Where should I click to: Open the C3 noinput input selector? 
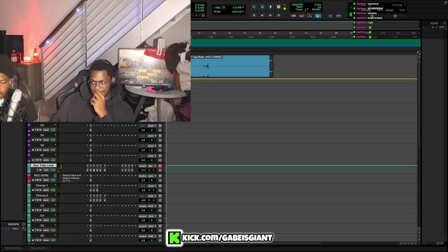point(142,206)
